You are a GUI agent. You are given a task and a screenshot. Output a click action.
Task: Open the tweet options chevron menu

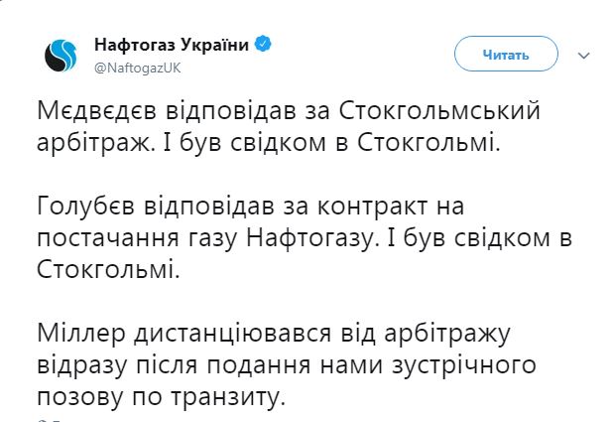pyautogui.click(x=583, y=55)
